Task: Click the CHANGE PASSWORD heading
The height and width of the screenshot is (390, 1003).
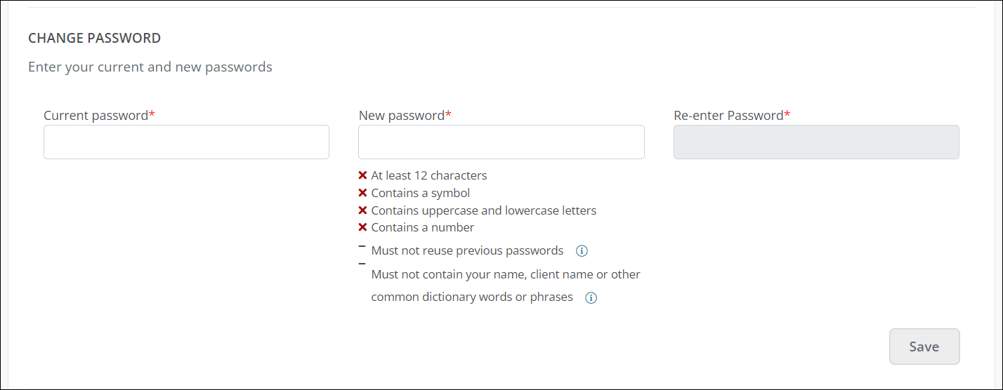Action: tap(94, 38)
